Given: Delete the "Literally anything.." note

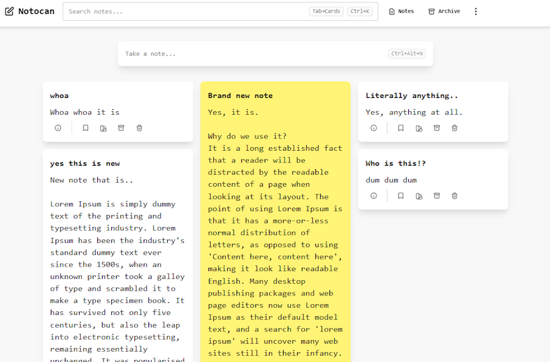Looking at the screenshot, I should 454,128.
